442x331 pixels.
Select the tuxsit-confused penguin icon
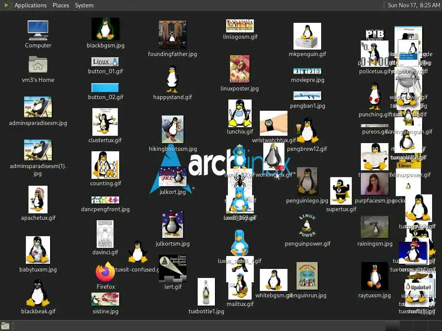pos(138,251)
